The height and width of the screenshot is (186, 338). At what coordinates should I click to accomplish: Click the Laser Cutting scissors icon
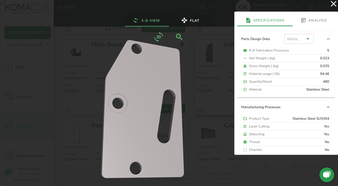coord(246,126)
